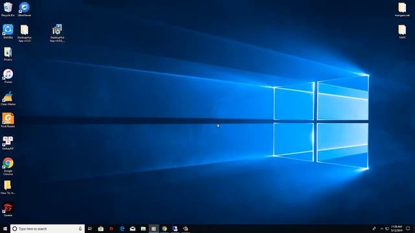Image resolution: width=415 pixels, height=233 pixels.
Task: Select the second folder at right edge
Action: point(402,32)
